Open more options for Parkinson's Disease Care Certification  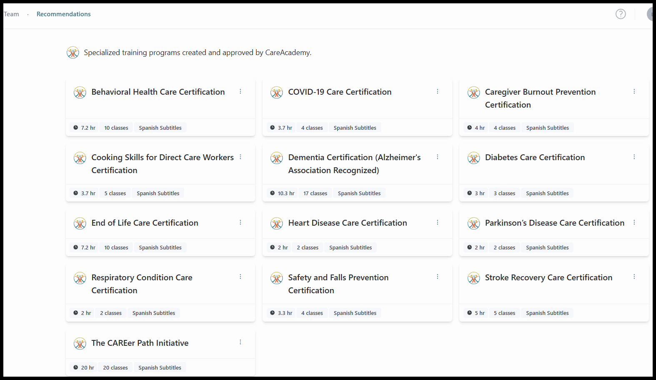pos(634,222)
